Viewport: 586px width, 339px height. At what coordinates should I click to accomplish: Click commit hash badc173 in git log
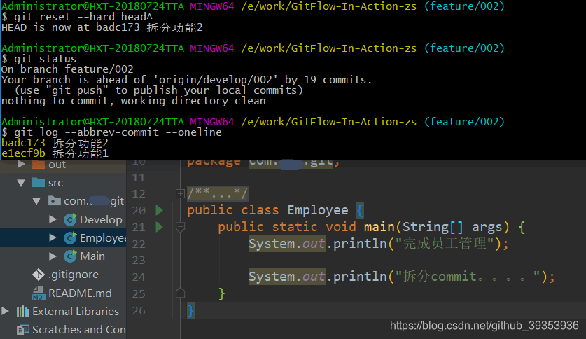[x=23, y=143]
